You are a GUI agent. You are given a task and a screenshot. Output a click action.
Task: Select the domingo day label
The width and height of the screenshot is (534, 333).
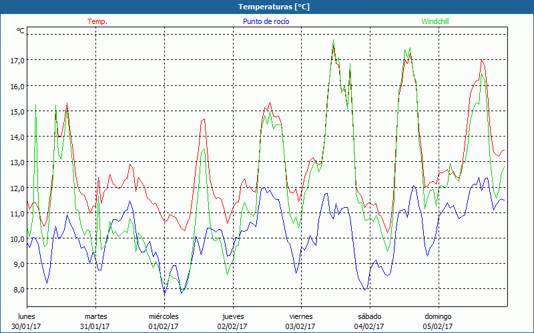pos(438,316)
